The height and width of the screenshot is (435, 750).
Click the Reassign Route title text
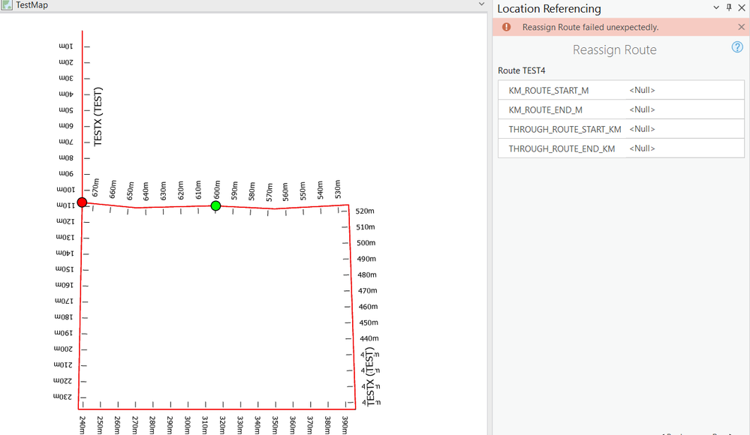615,49
